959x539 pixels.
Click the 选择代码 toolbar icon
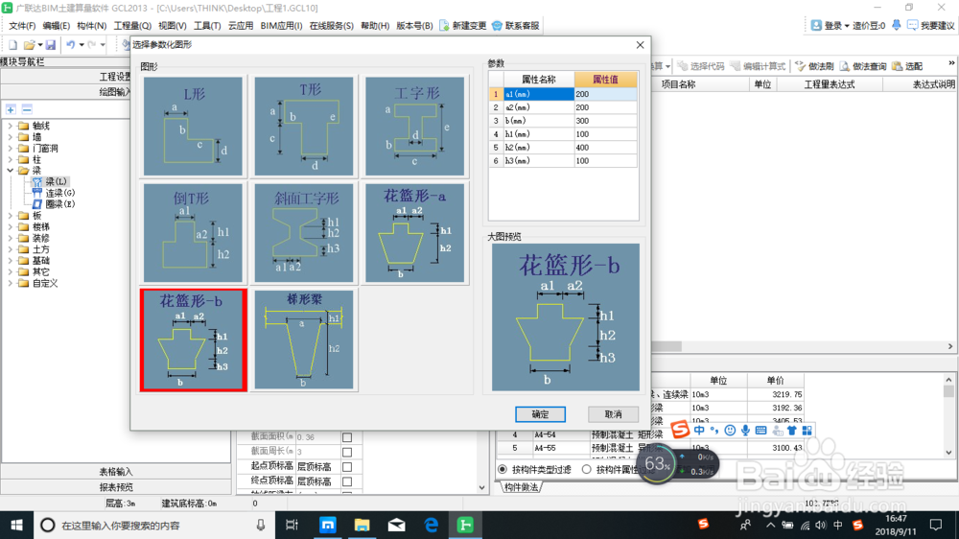pos(683,66)
